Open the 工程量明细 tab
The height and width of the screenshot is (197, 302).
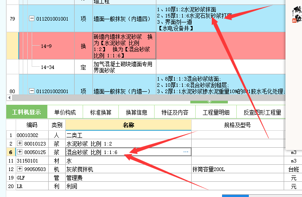pos(216,112)
